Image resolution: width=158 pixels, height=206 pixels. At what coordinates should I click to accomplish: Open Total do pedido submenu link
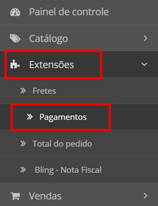(x=62, y=144)
